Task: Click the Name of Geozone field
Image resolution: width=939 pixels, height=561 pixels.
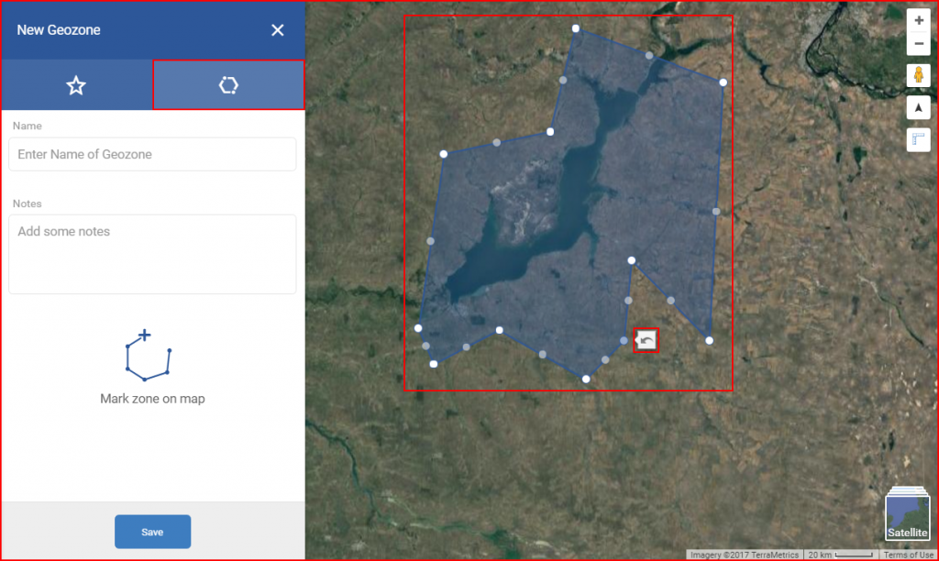Action: (x=153, y=154)
